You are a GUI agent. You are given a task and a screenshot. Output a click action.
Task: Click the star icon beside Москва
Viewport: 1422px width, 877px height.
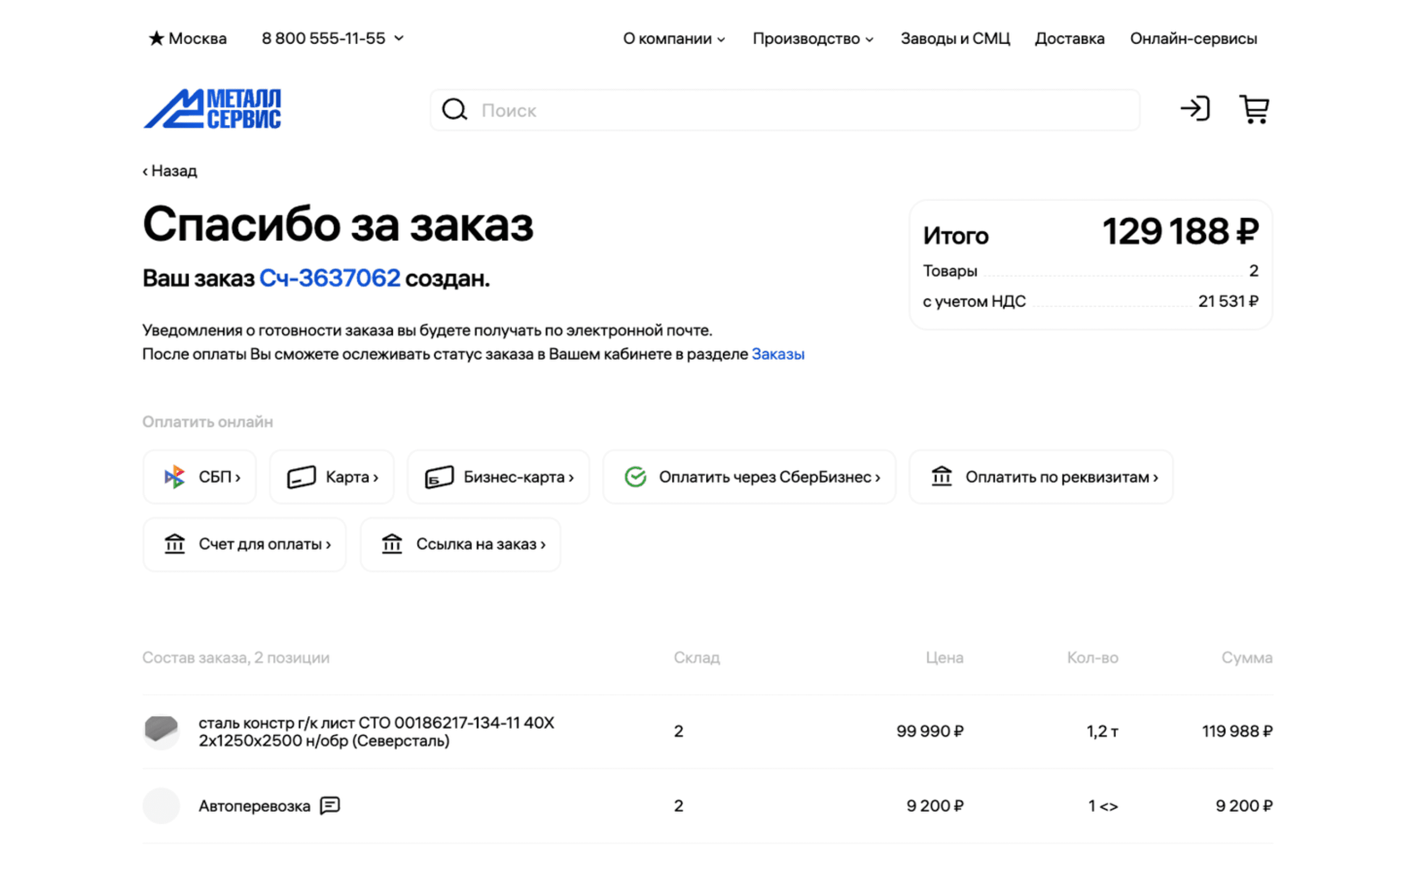pos(156,38)
